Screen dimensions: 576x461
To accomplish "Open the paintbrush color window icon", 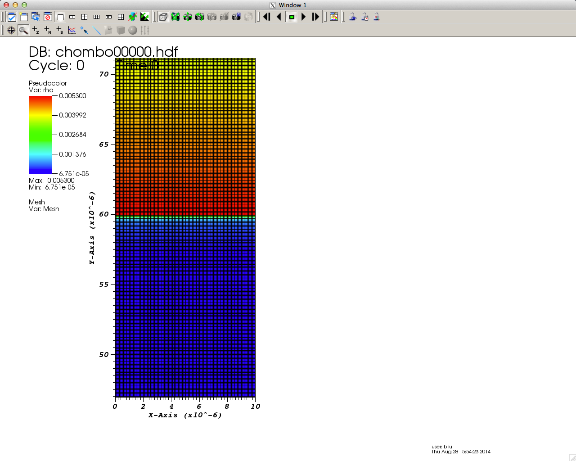I will click(334, 17).
